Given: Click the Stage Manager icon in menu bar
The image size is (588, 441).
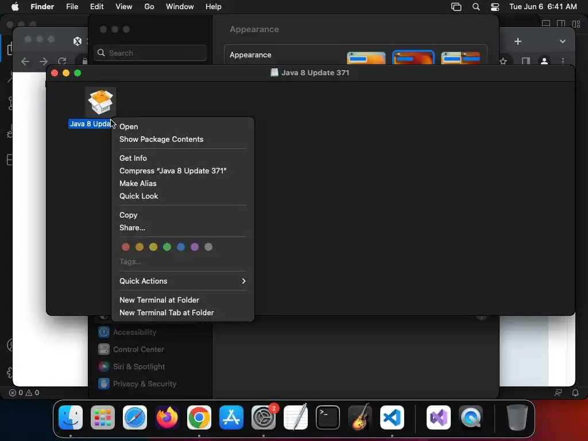Looking at the screenshot, I should (x=456, y=7).
